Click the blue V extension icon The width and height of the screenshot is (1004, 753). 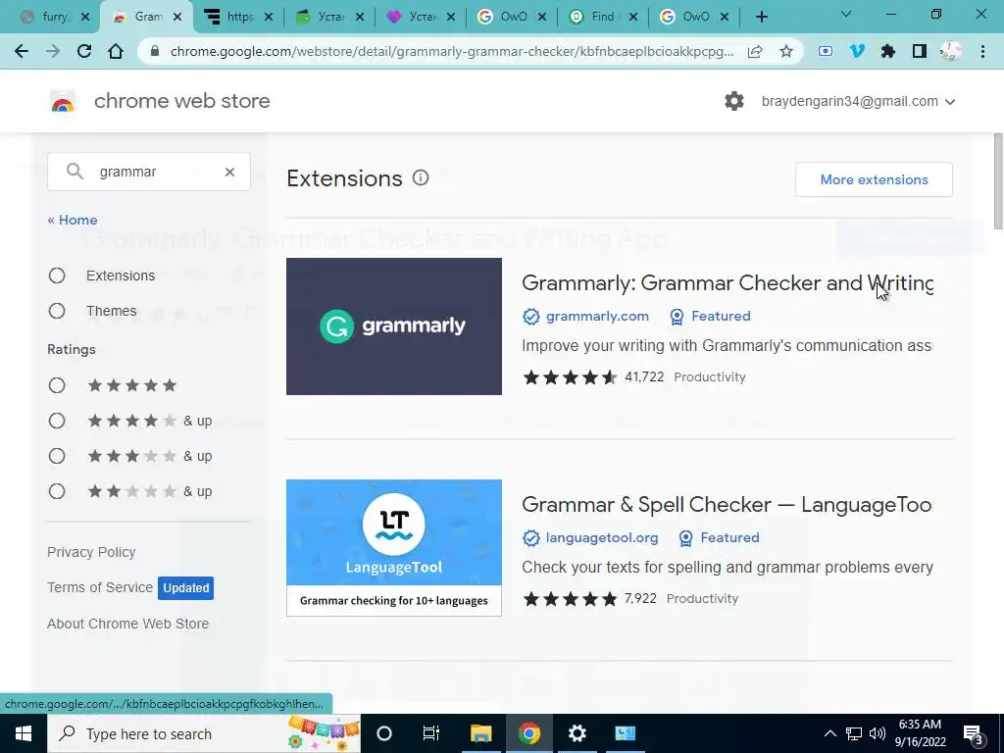pyautogui.click(x=857, y=51)
